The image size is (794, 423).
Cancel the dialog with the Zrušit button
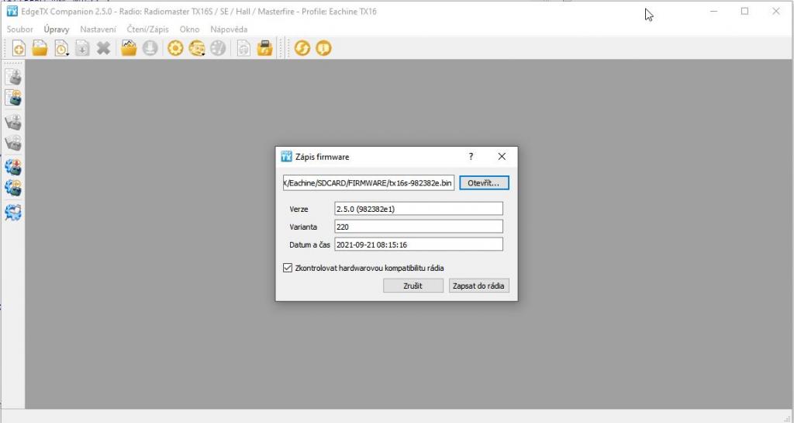(x=413, y=286)
